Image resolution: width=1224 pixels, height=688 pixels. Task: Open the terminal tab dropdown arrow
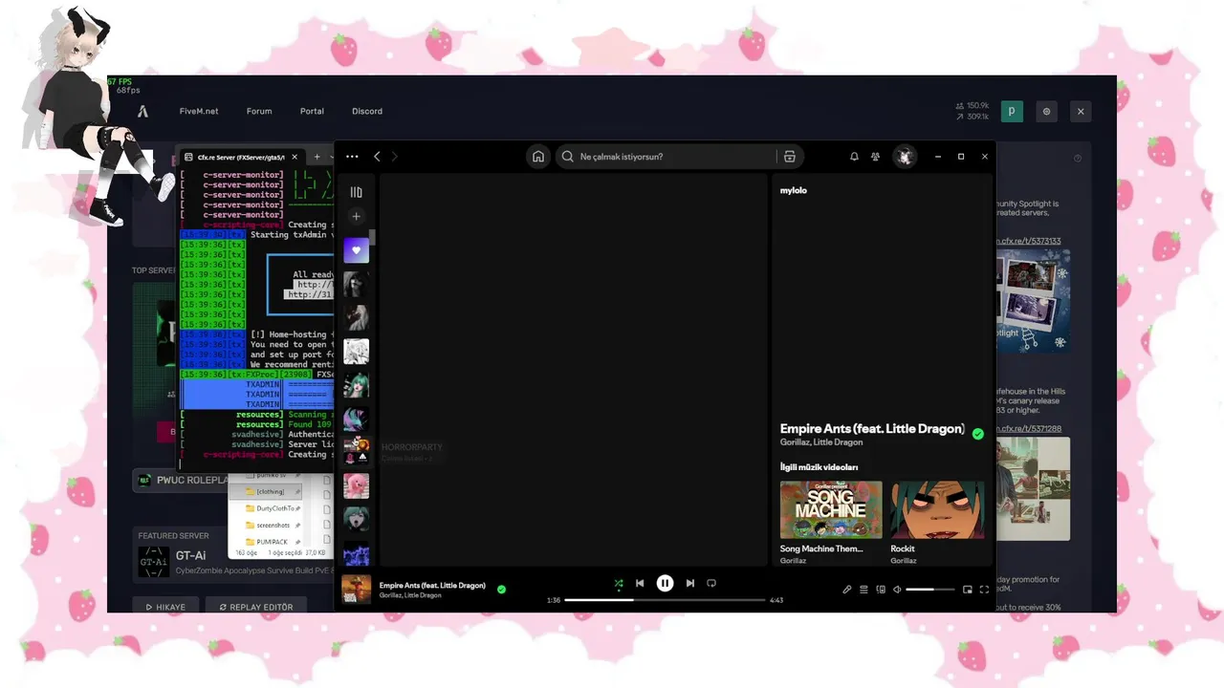[x=331, y=157]
